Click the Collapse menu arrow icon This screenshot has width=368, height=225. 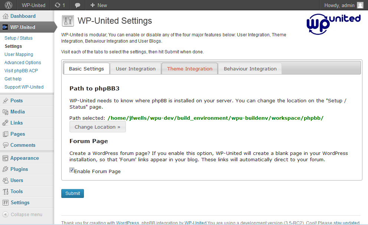[x=6, y=215]
